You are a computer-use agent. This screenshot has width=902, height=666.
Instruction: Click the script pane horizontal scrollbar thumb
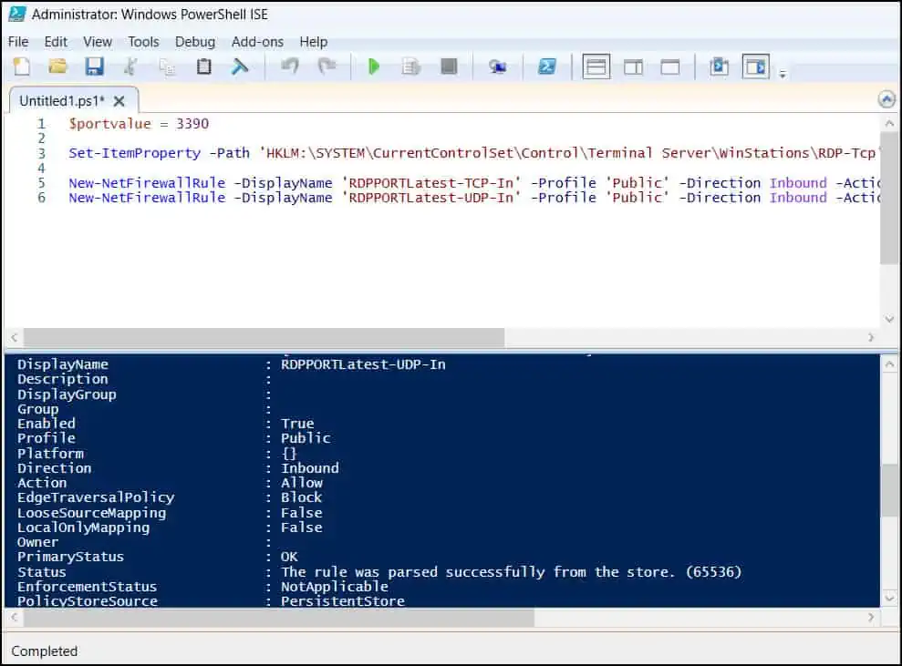[264, 338]
